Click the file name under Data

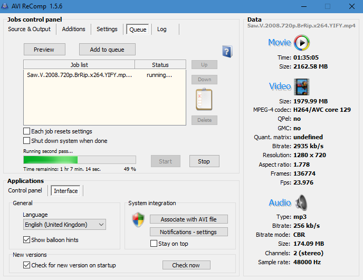[301, 26]
